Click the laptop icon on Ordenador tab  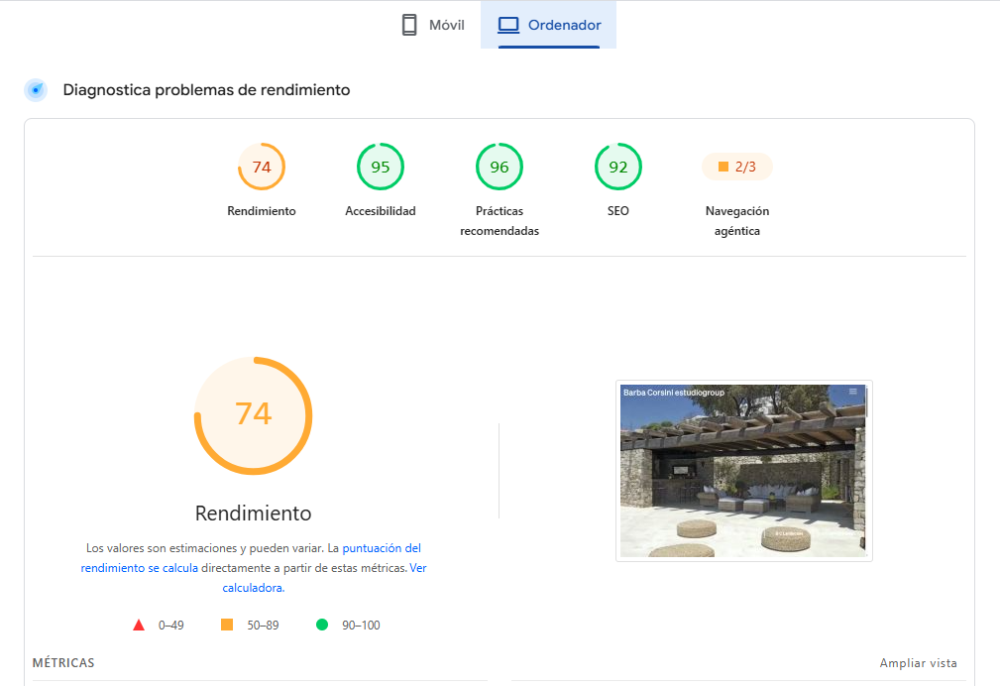(x=508, y=25)
